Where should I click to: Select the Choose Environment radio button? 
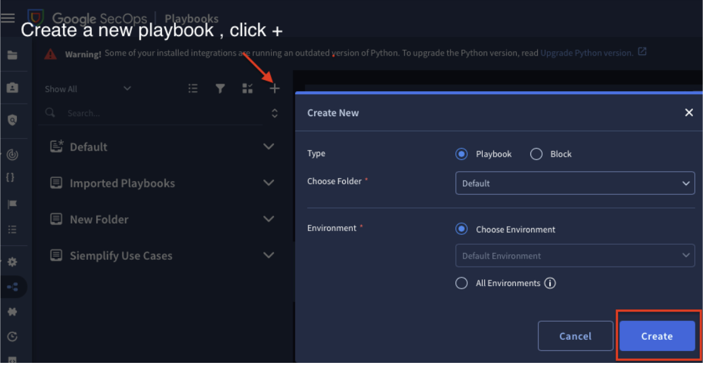pos(461,229)
